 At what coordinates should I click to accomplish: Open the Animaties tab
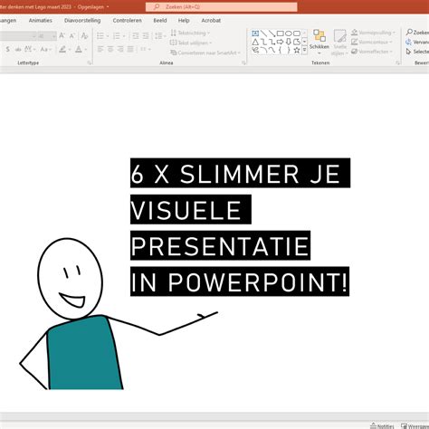(41, 21)
